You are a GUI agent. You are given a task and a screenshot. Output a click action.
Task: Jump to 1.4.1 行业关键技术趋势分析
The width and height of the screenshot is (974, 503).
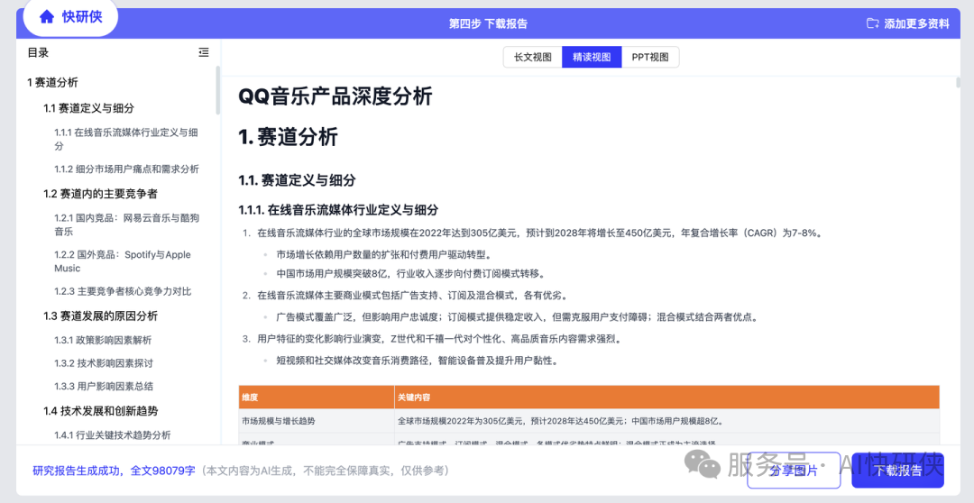[113, 435]
